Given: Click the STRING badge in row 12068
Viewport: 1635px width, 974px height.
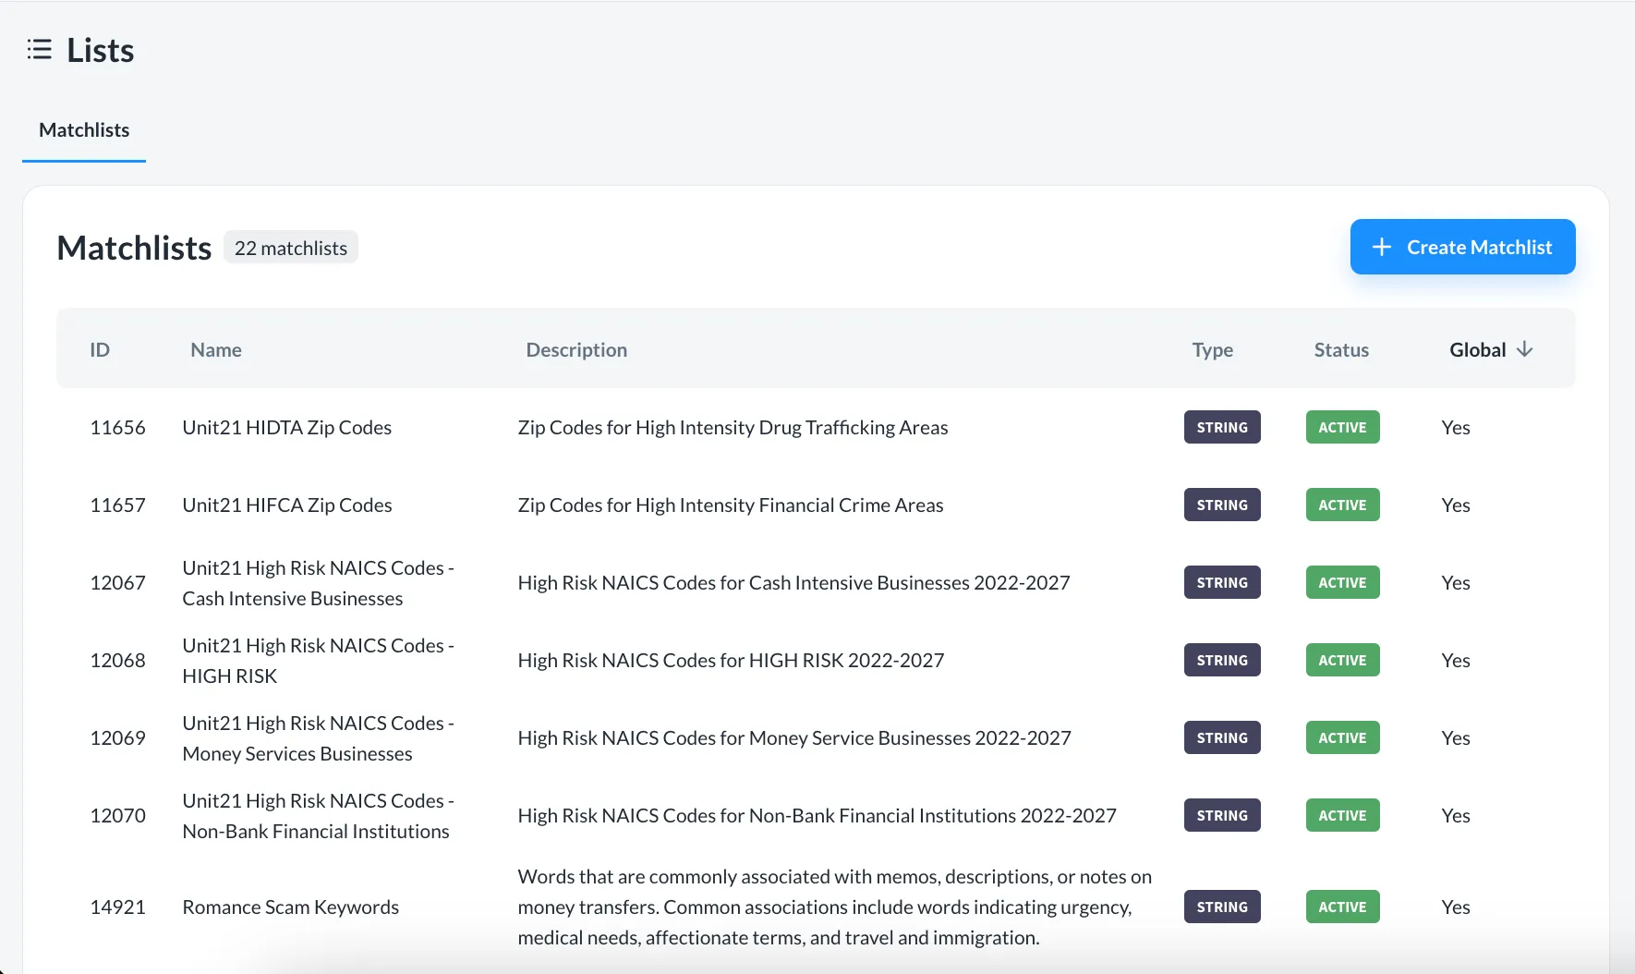Looking at the screenshot, I should click(1222, 660).
